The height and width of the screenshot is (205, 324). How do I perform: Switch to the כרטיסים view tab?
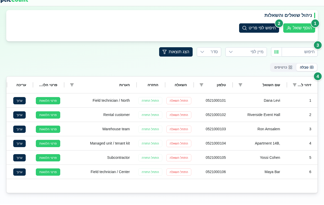pos(283,67)
